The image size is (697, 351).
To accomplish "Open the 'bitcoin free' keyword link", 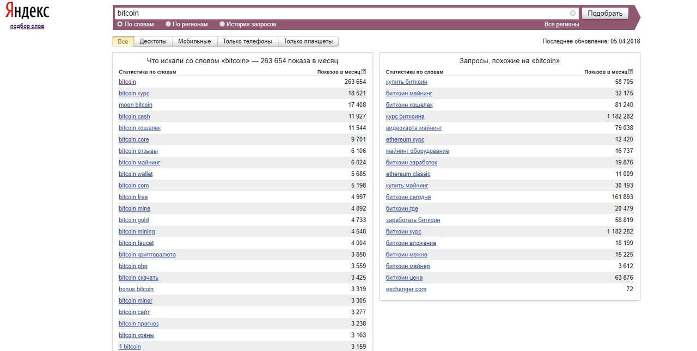I will tap(133, 197).
